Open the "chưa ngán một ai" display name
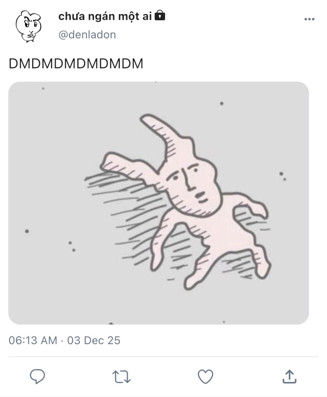The image size is (327, 397). (x=105, y=16)
